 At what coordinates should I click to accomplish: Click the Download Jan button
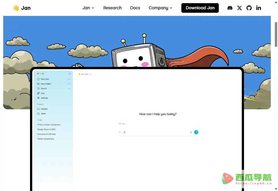[x=200, y=8]
